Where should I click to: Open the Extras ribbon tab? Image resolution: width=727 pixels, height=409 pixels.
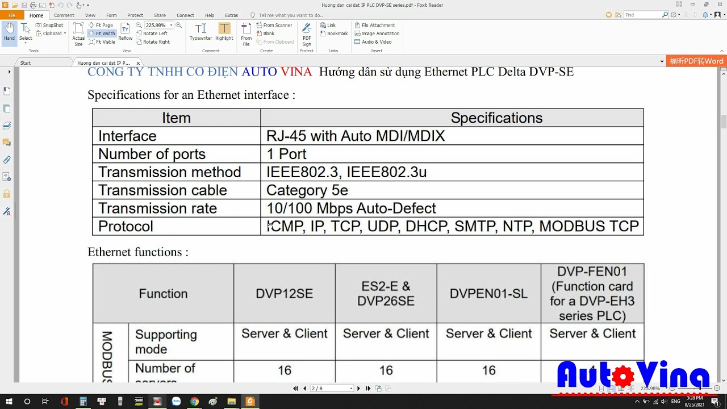tap(232, 15)
